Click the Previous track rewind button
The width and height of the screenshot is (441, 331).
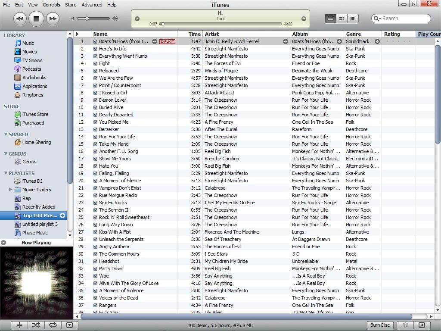[20, 19]
